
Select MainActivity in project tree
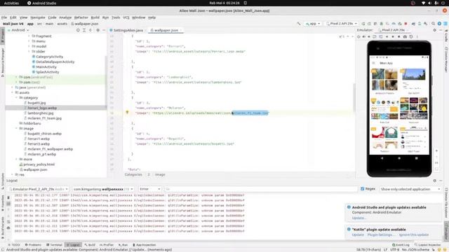46,67
